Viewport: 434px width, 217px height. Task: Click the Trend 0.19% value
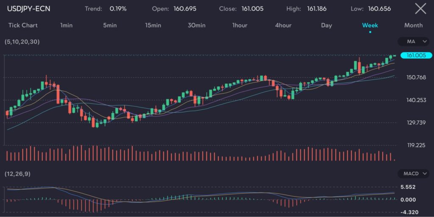pyautogui.click(x=117, y=9)
